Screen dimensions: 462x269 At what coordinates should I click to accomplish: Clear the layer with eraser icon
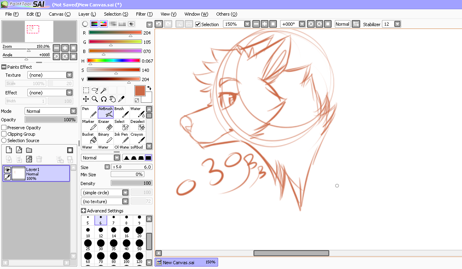29,159
